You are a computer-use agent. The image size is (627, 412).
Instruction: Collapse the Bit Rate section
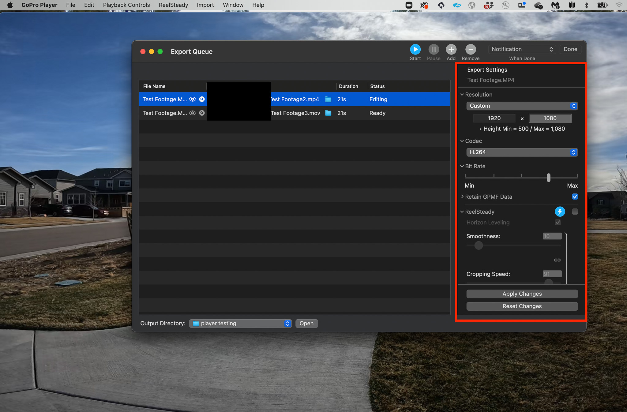(x=462, y=166)
